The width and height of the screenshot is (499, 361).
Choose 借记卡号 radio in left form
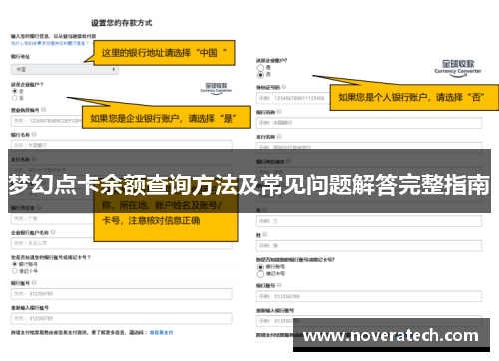point(14,271)
